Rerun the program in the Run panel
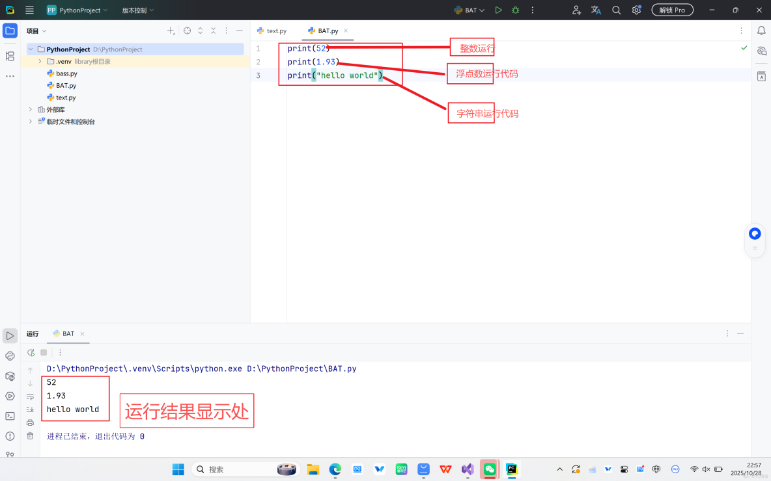The height and width of the screenshot is (481, 771). [30, 352]
